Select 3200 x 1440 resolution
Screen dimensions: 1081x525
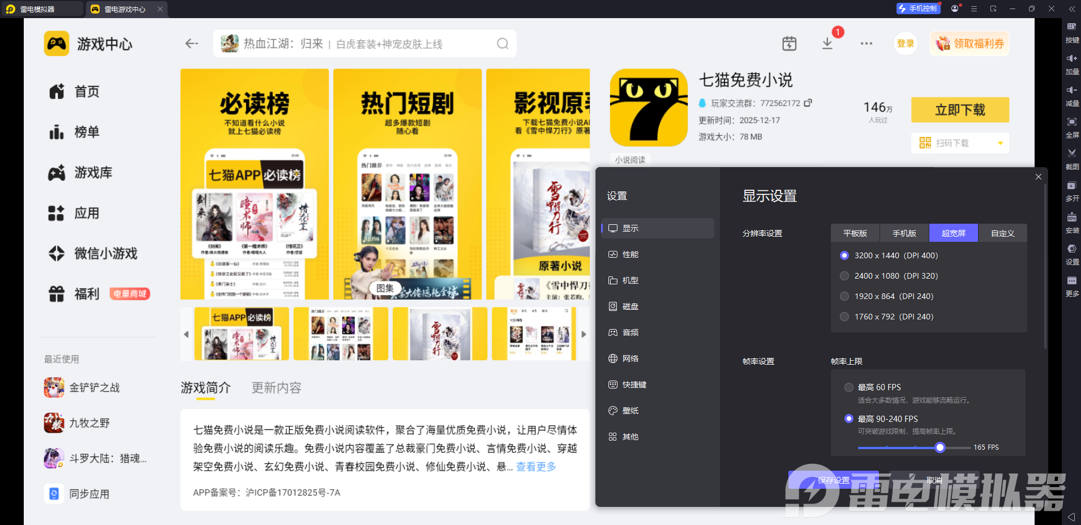coord(844,255)
